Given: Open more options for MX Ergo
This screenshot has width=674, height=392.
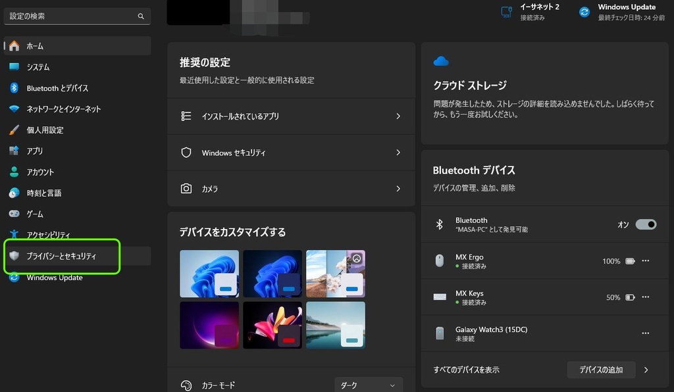Looking at the screenshot, I should click(x=646, y=260).
